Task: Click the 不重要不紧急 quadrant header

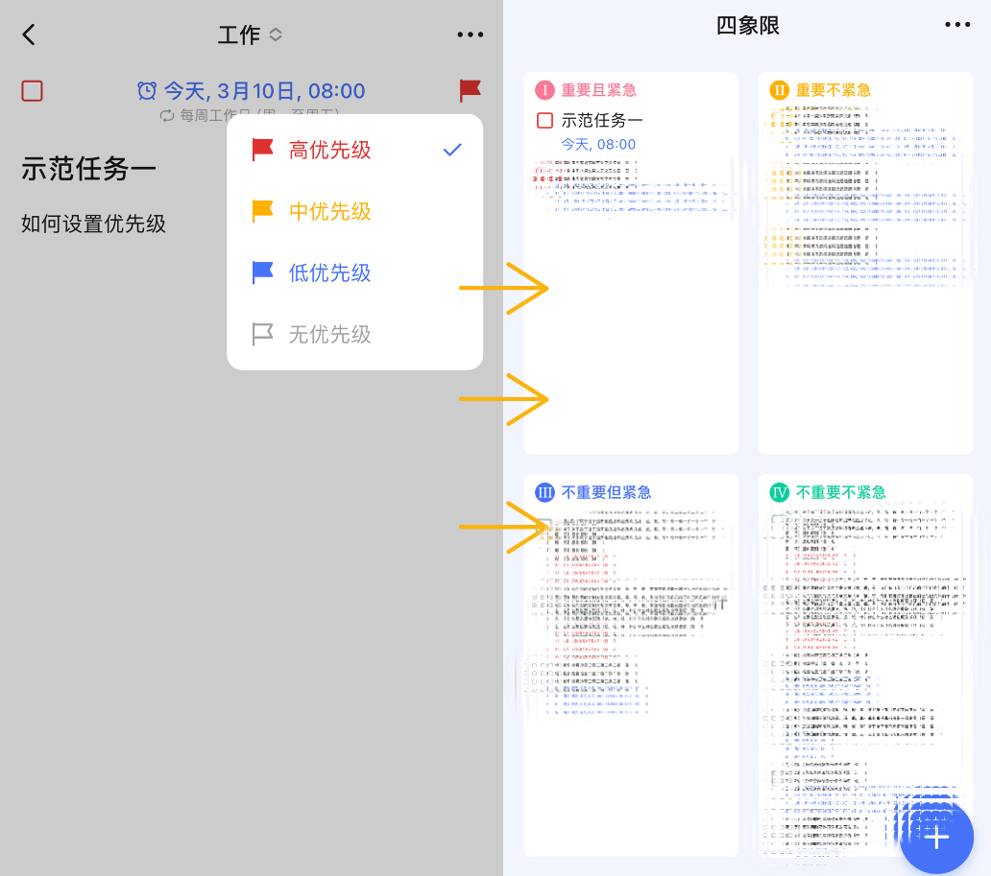Action: pyautogui.click(x=840, y=492)
